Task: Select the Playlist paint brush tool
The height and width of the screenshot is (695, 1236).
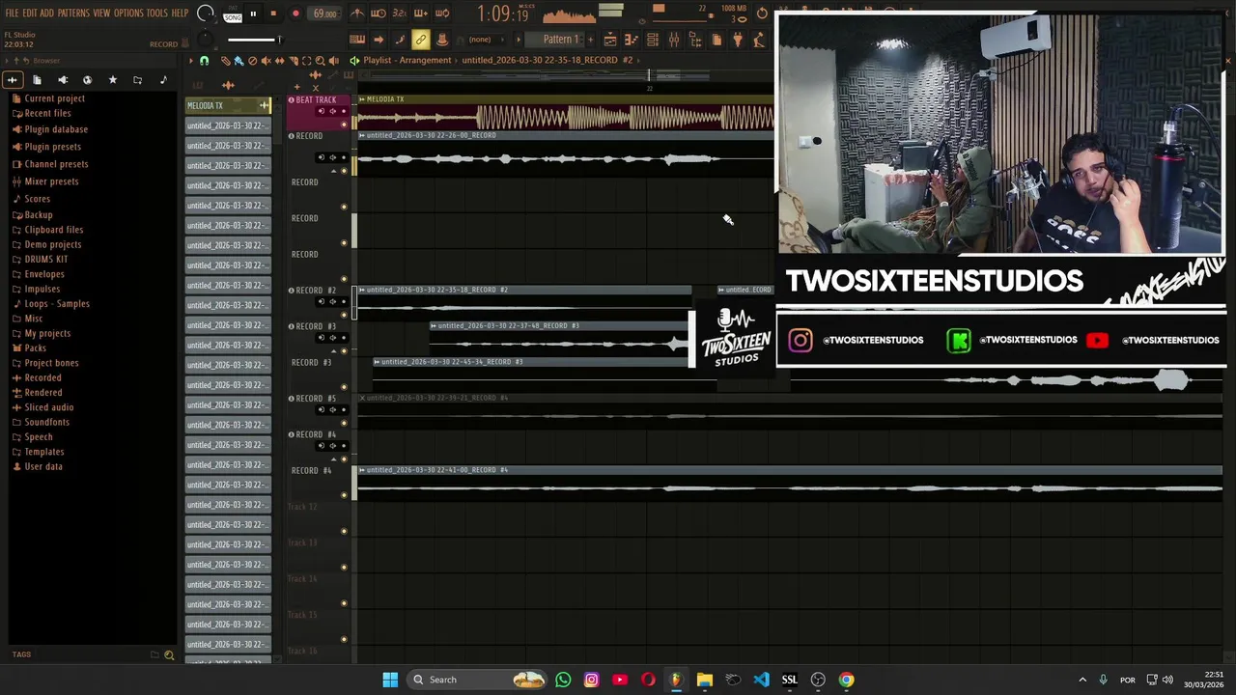Action: 239,60
